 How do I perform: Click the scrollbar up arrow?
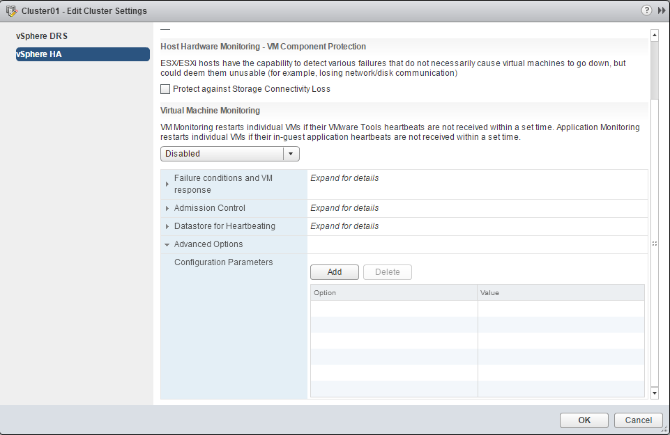[654, 34]
